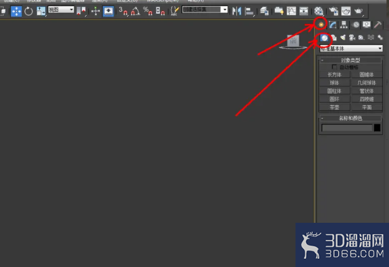Switch to the Utilities panel tab
This screenshot has width=389, height=267.
pos(378,24)
